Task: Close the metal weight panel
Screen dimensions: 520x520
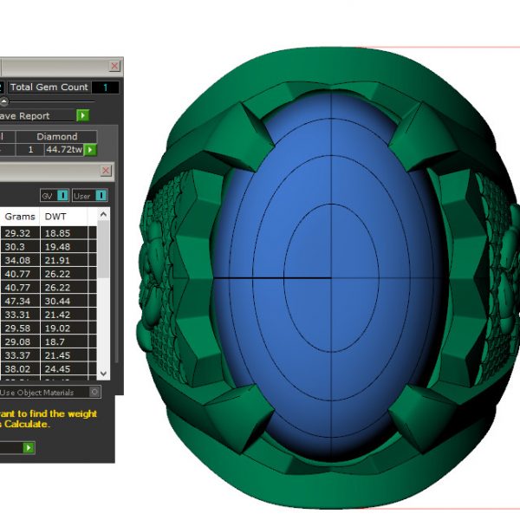Action: point(106,172)
